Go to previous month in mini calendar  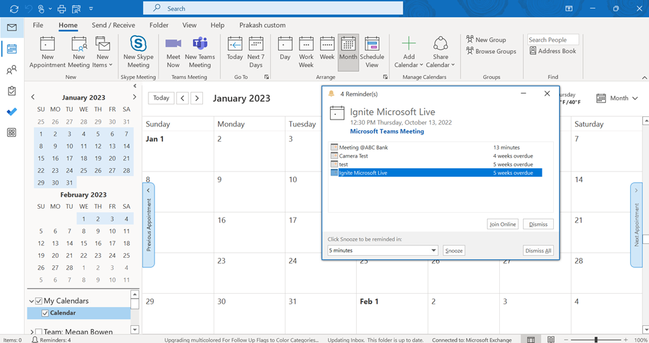[x=33, y=97]
